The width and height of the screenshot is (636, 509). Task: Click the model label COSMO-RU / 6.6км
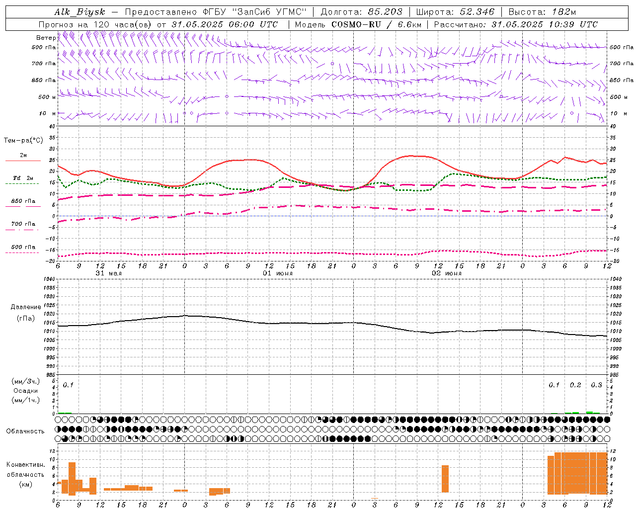coord(377,24)
